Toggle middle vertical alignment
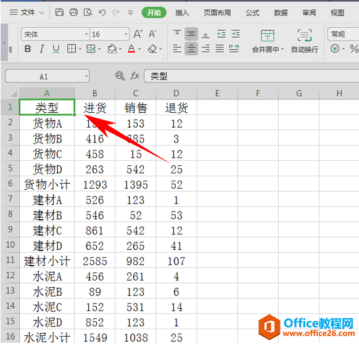359x344 pixels. 191,34
